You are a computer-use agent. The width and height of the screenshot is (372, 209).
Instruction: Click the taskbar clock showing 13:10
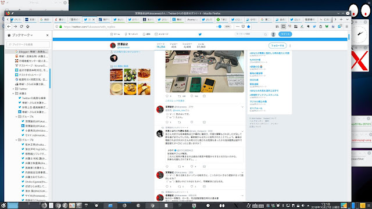click(325, 206)
